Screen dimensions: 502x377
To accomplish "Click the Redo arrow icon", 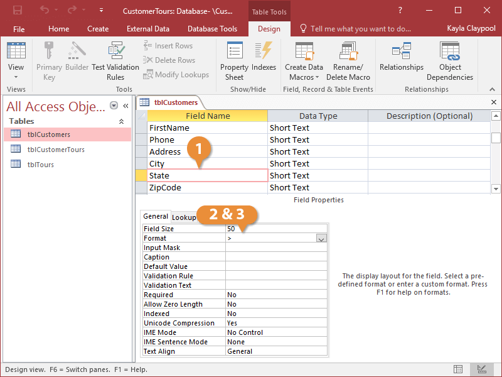I will coord(72,10).
